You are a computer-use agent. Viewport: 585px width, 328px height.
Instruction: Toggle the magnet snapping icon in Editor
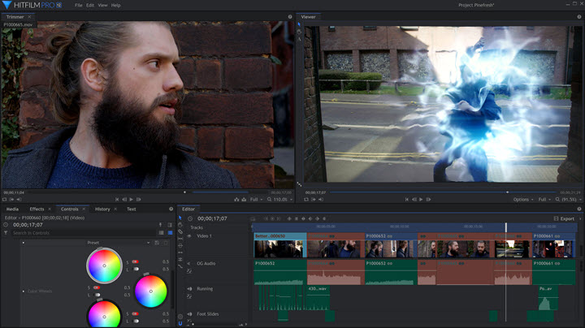[x=180, y=323]
